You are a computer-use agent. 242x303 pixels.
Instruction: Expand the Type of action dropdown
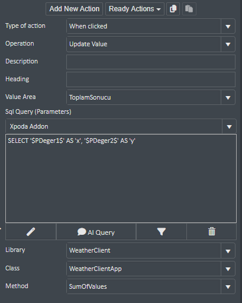[228, 26]
